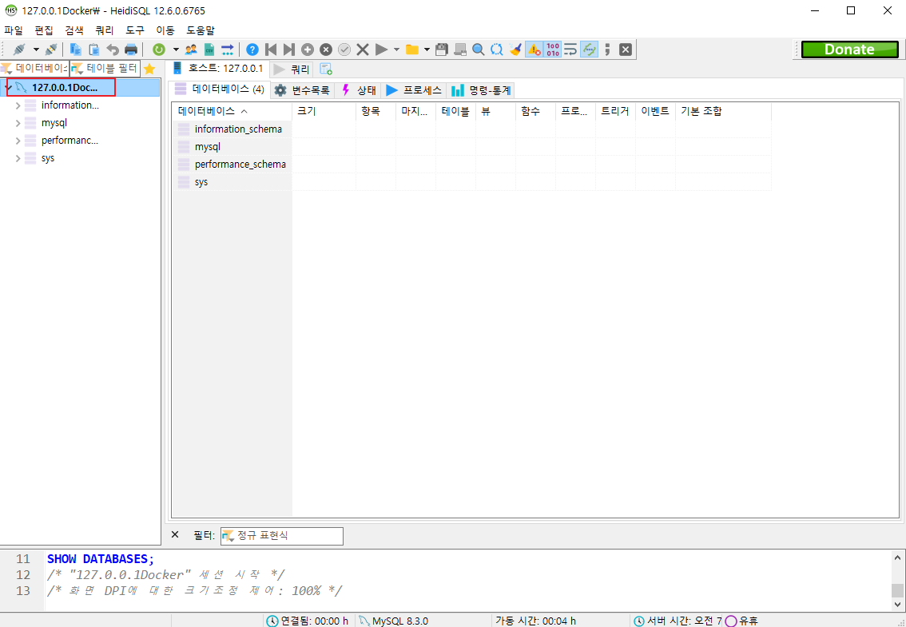Open the 도구 menu
Viewport: 906px width, 627px height.
coord(135,30)
